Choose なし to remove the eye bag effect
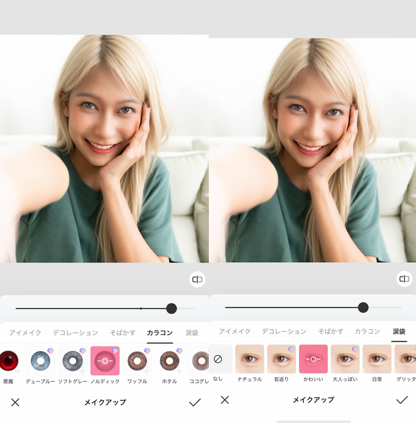Image resolution: width=416 pixels, height=423 pixels. [218, 359]
